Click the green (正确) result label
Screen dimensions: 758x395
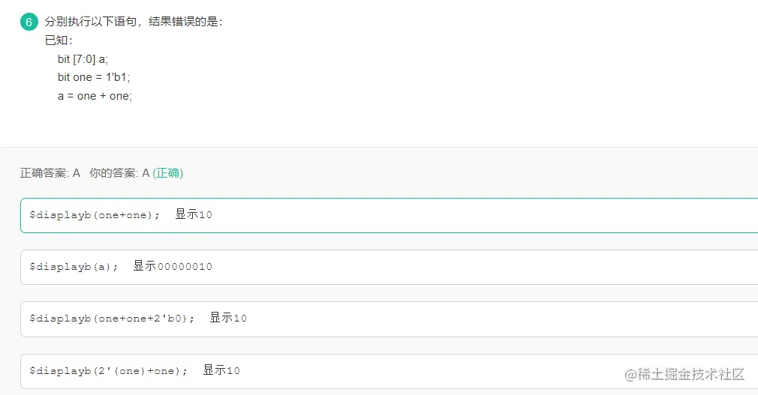(x=168, y=173)
